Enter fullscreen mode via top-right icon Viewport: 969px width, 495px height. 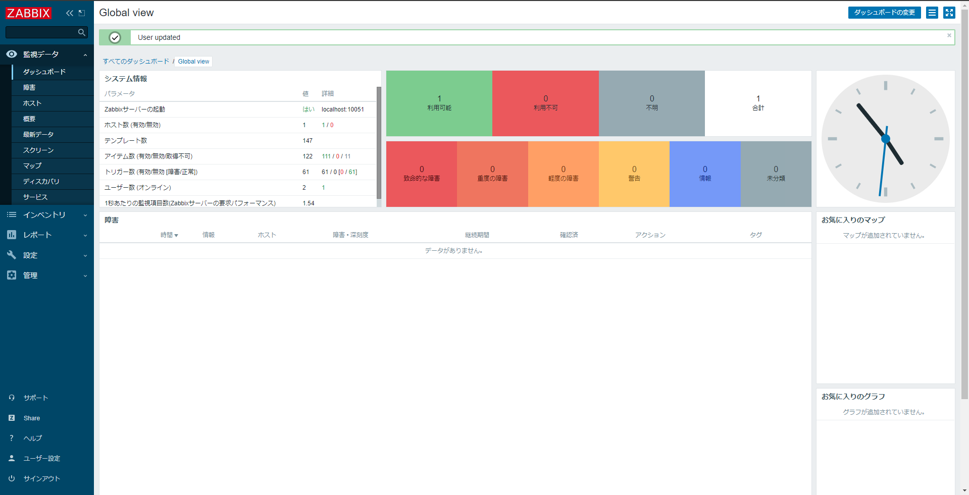(949, 13)
